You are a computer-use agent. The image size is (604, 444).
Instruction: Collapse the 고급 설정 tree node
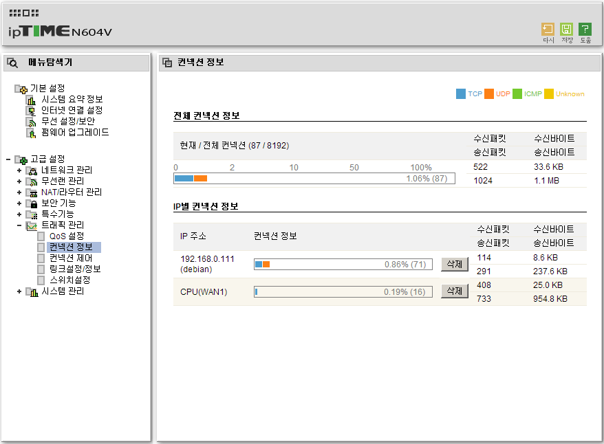coord(8,159)
